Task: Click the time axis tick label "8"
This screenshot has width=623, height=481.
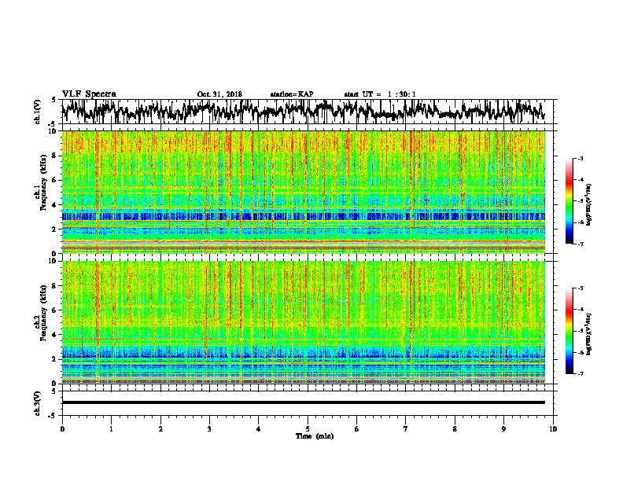Action: pos(455,429)
